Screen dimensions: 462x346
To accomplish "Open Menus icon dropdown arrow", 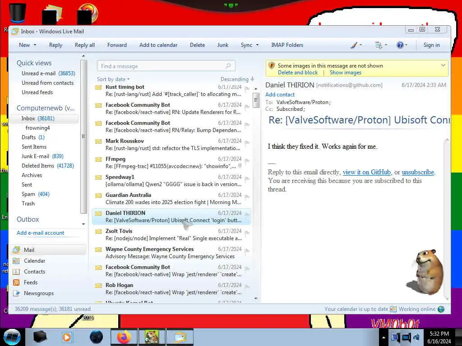I will click(386, 45).
